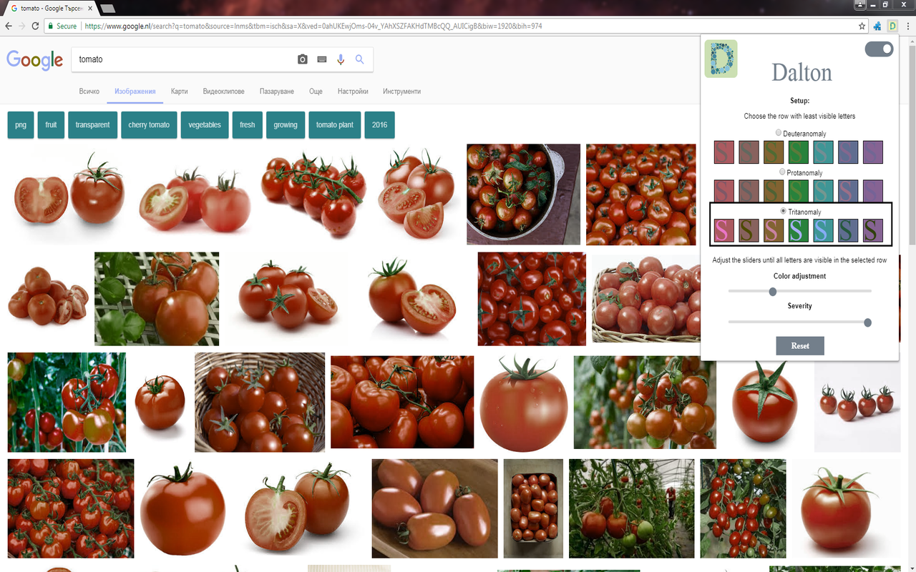Open the Пазаруване tab
Viewport: 916px width, 572px height.
(277, 92)
